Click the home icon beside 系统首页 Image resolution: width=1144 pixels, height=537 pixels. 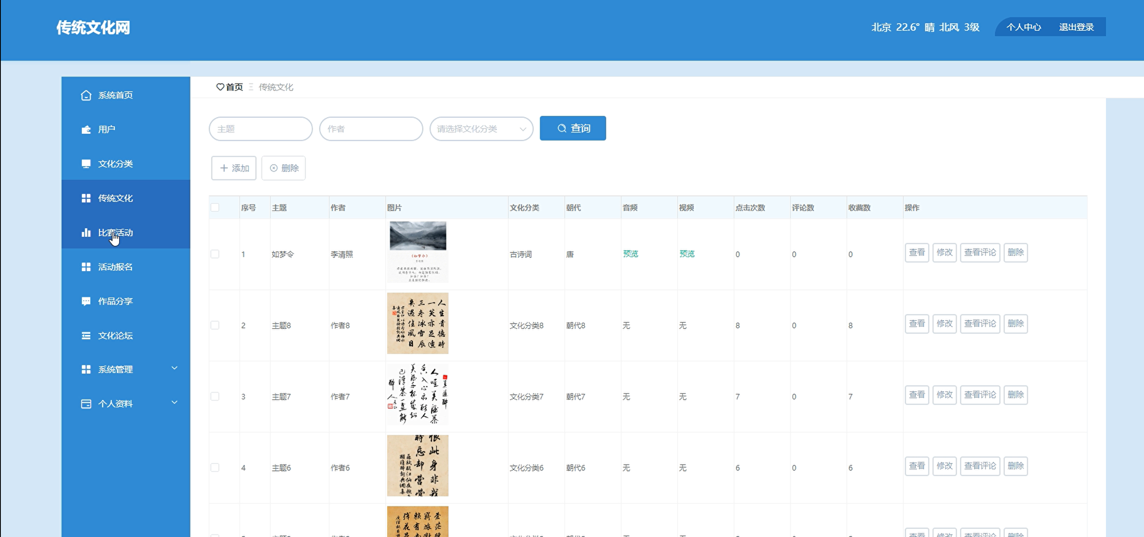pyautogui.click(x=86, y=95)
